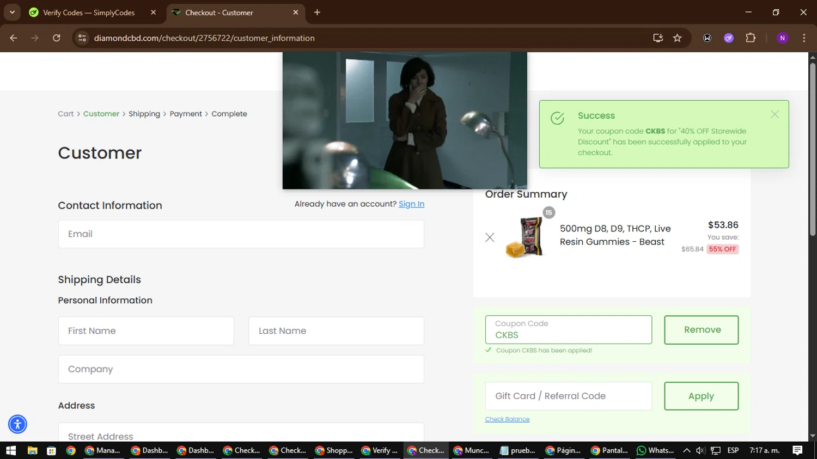
Task: Dismiss the Success coupon notification
Action: (x=775, y=114)
